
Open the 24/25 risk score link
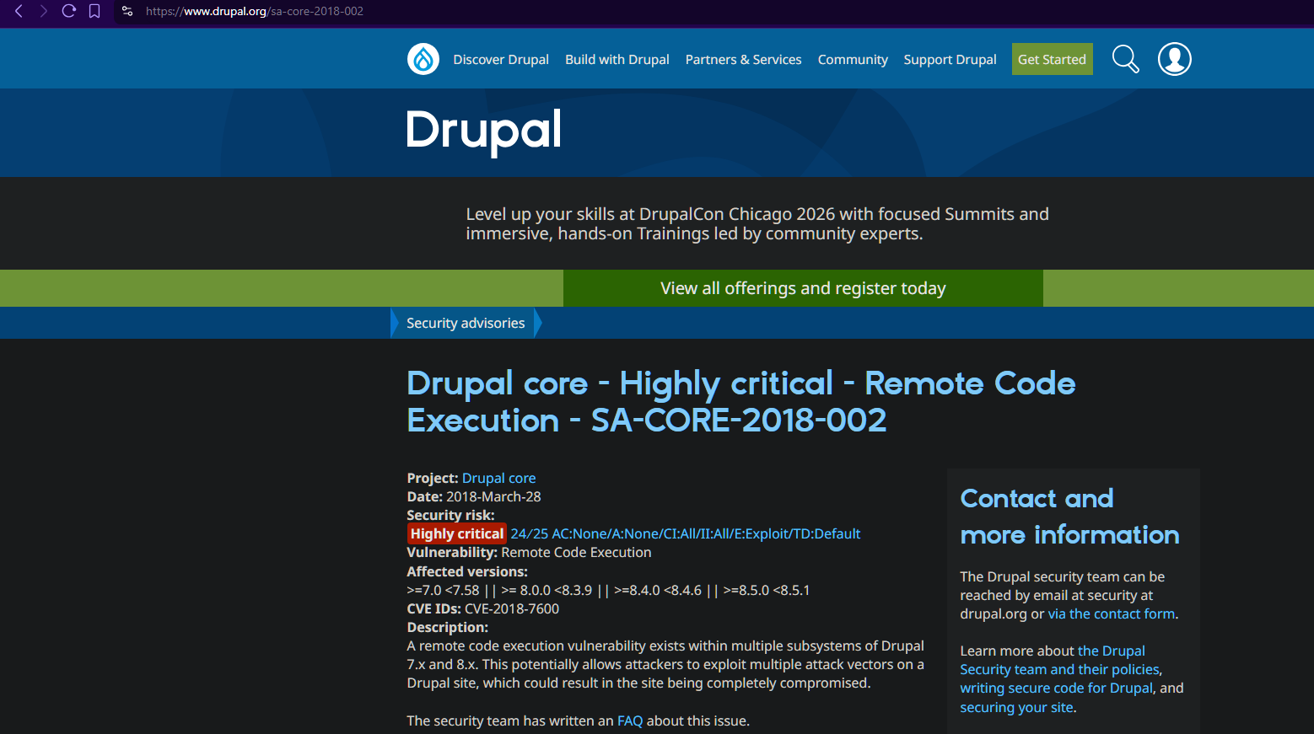(x=686, y=533)
